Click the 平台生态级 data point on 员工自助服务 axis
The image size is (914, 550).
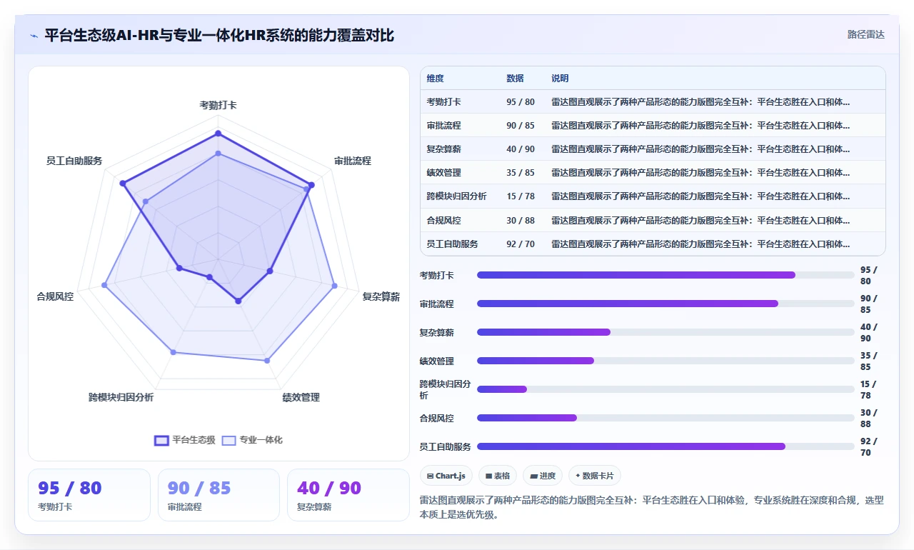[x=123, y=184]
